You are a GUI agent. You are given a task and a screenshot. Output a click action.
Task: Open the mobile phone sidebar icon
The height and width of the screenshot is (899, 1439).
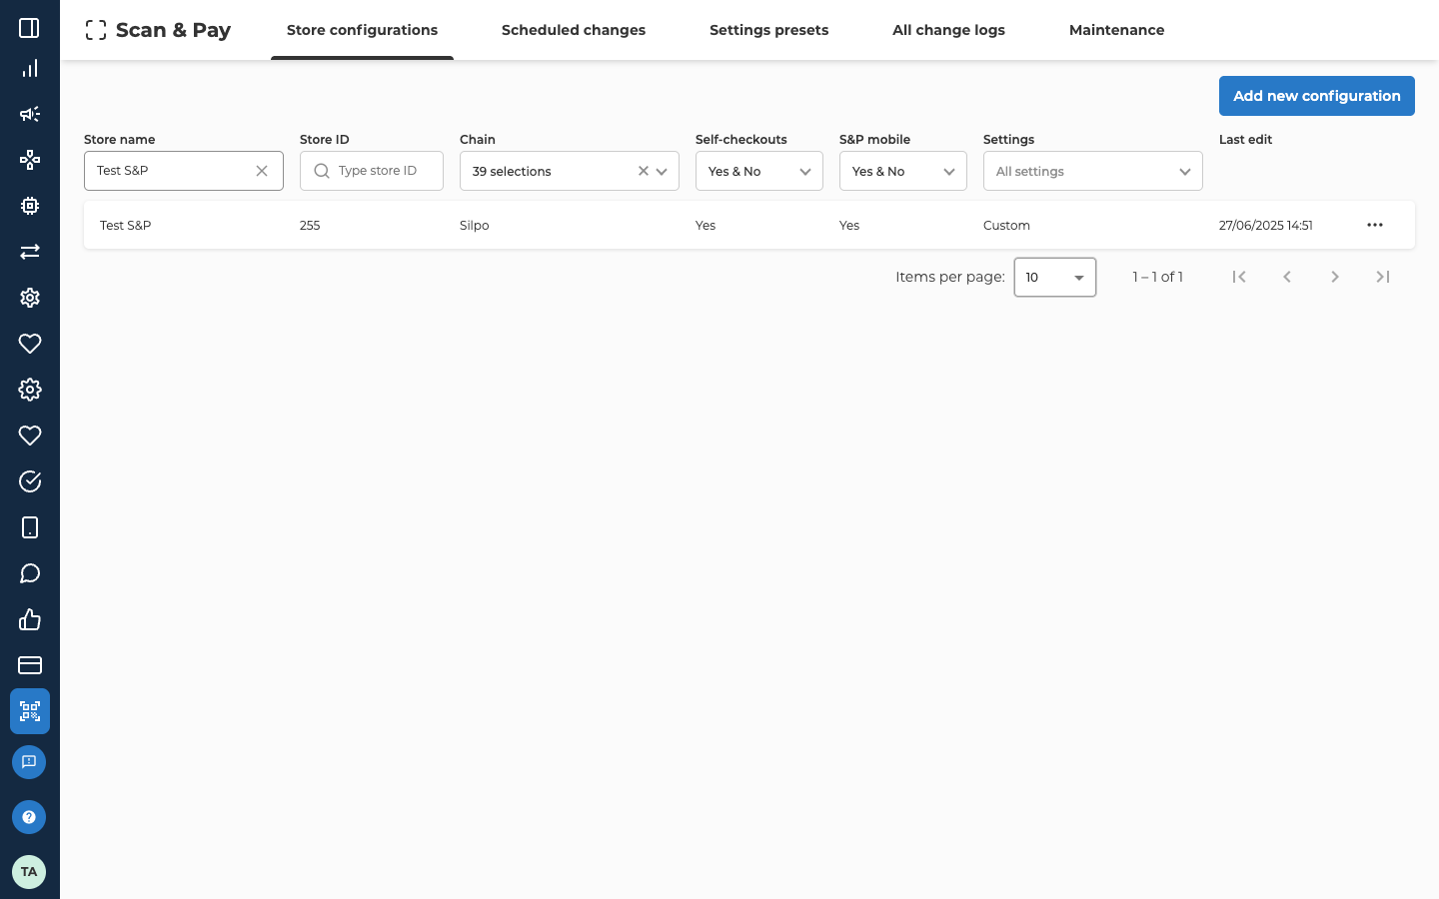(x=30, y=527)
